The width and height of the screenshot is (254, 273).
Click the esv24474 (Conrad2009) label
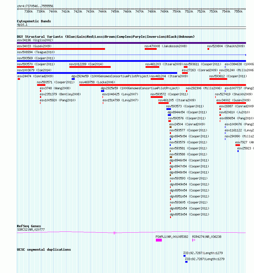point(35,76)
